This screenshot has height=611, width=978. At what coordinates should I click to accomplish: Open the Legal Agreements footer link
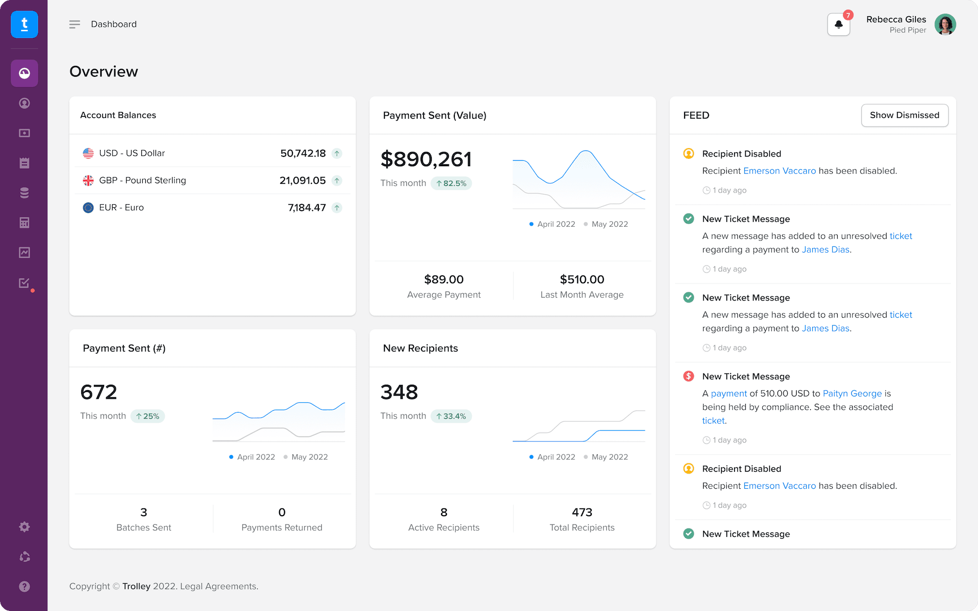pos(218,586)
